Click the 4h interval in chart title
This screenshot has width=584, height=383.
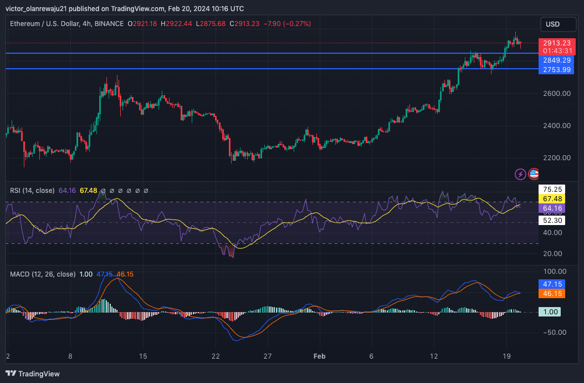click(86, 24)
